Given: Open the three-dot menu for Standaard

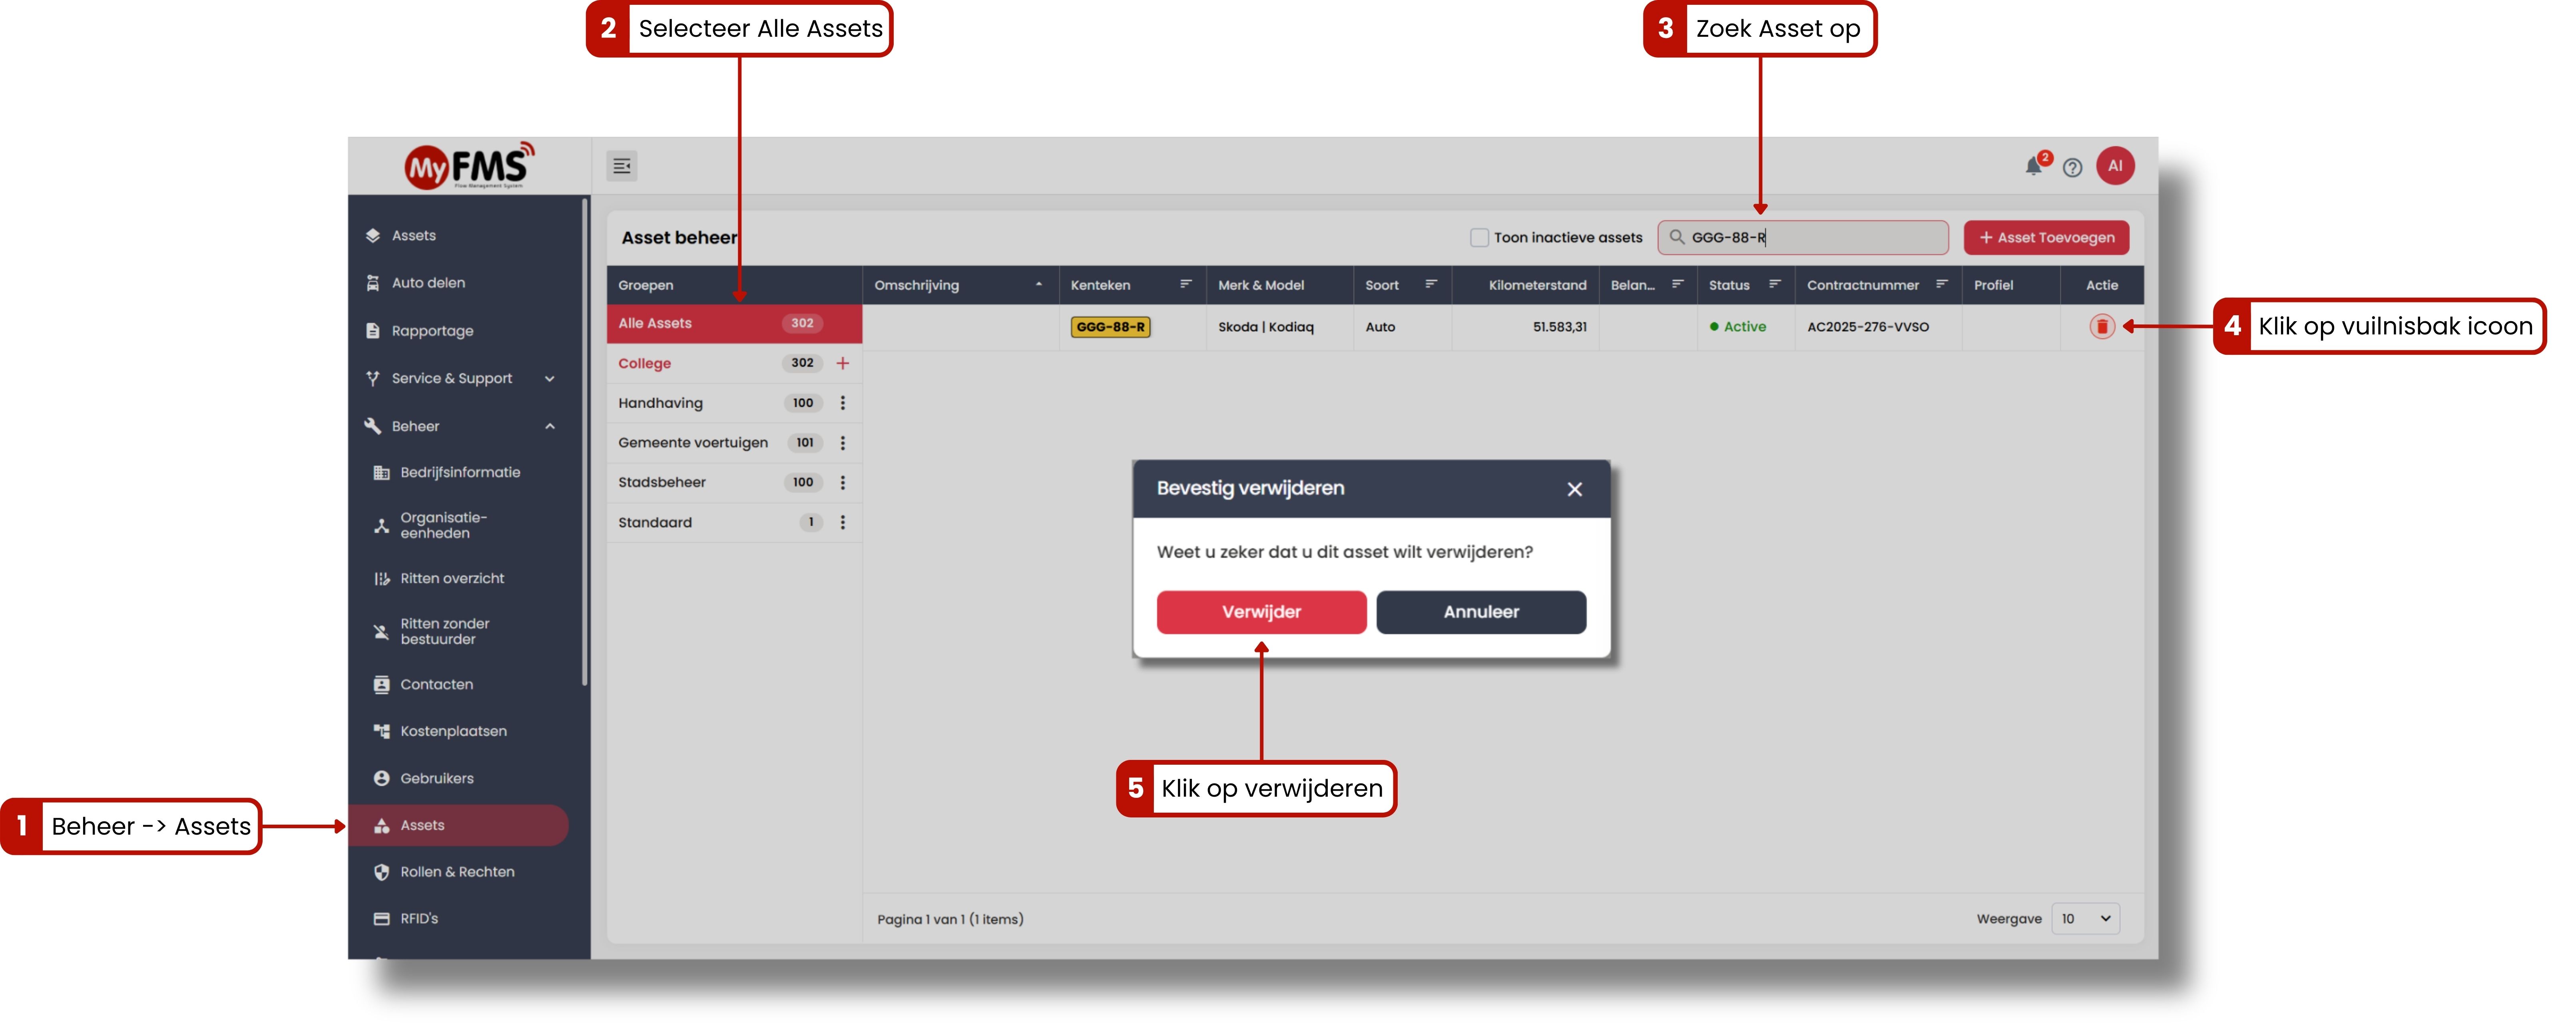Looking at the screenshot, I should (x=843, y=522).
